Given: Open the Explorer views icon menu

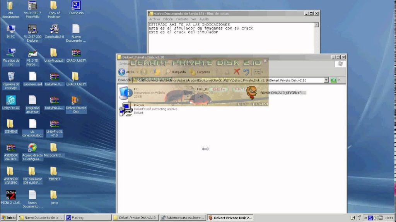Looking at the screenshot, I should click(x=258, y=72).
